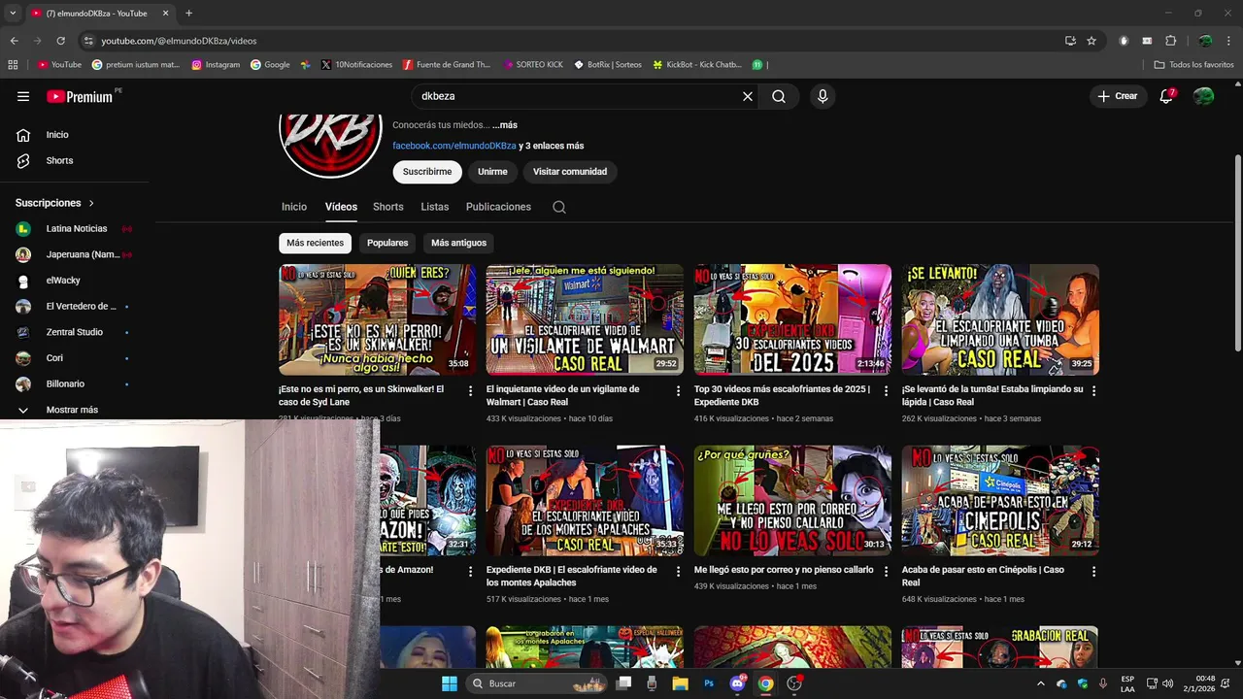Image resolution: width=1243 pixels, height=699 pixels.
Task: Click Visitar comunidad button
Action: pyautogui.click(x=570, y=172)
